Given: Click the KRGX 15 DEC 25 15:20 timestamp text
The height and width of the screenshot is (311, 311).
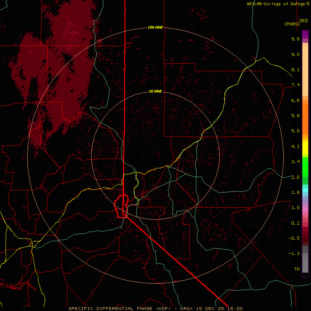Looking at the screenshot, I should point(211,309).
